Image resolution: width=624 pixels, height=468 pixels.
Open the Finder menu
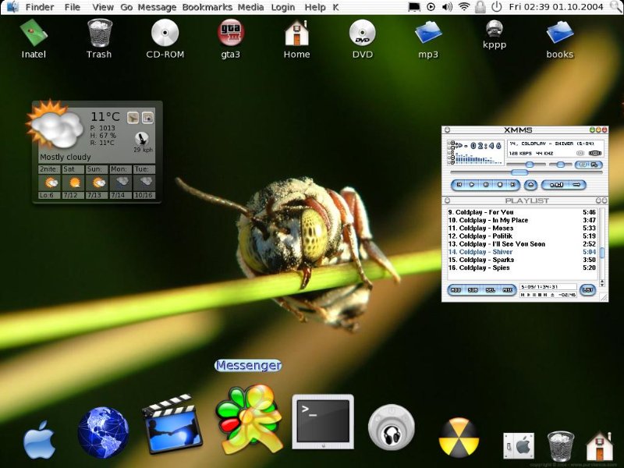pos(40,7)
